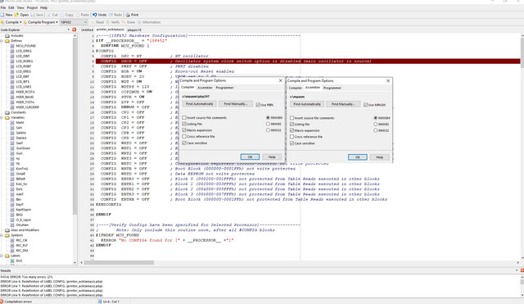Click the Cut toolbar icon

[49, 15]
